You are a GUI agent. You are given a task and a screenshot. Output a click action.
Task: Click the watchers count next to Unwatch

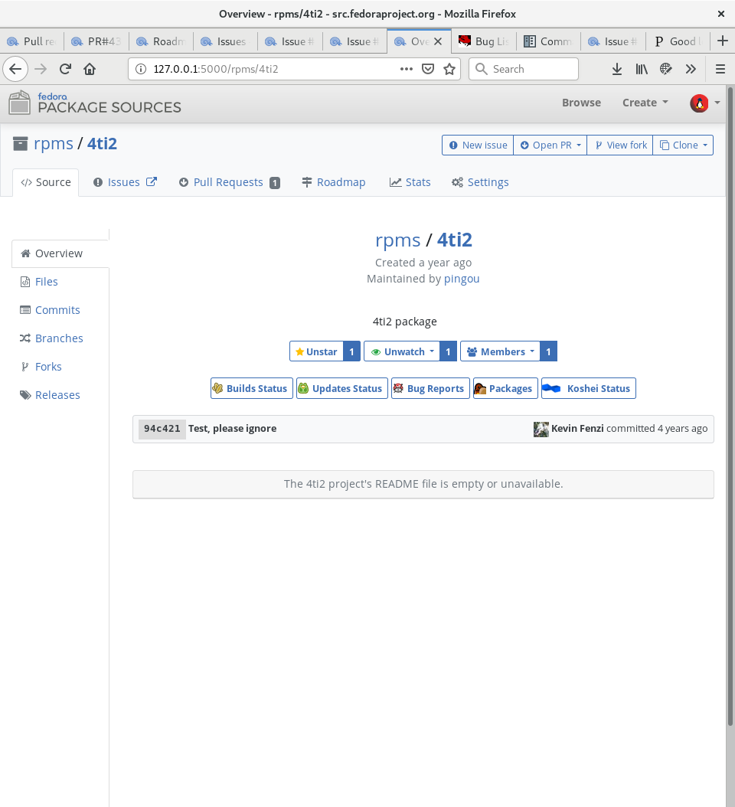coord(449,351)
